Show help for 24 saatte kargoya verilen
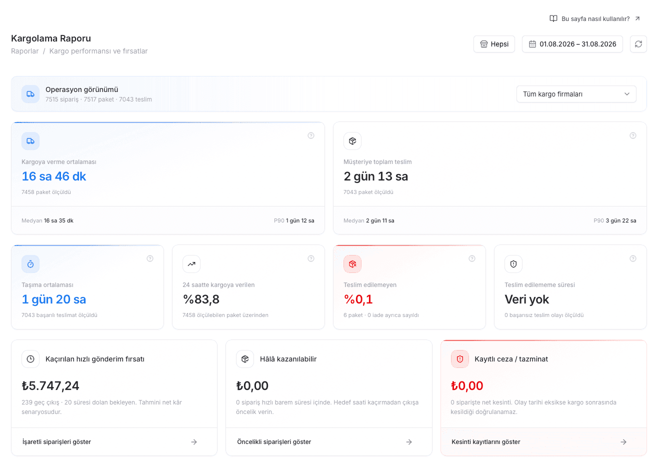659x463 pixels. (311, 258)
